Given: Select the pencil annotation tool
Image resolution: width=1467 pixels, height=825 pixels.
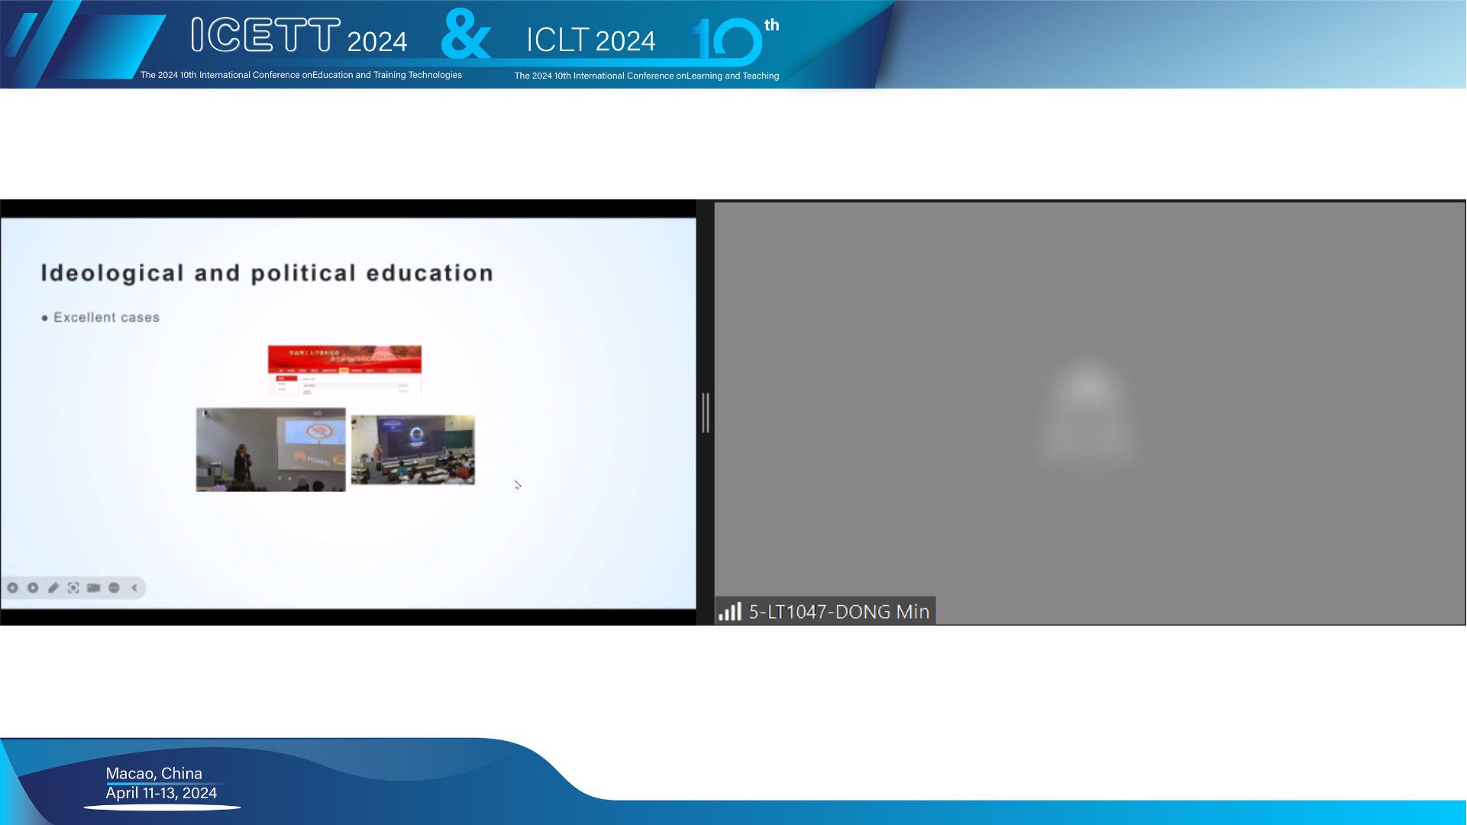Looking at the screenshot, I should click(53, 588).
